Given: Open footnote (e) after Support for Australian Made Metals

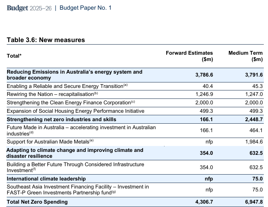Looking at the screenshot, I should pyautogui.click(x=91, y=140).
